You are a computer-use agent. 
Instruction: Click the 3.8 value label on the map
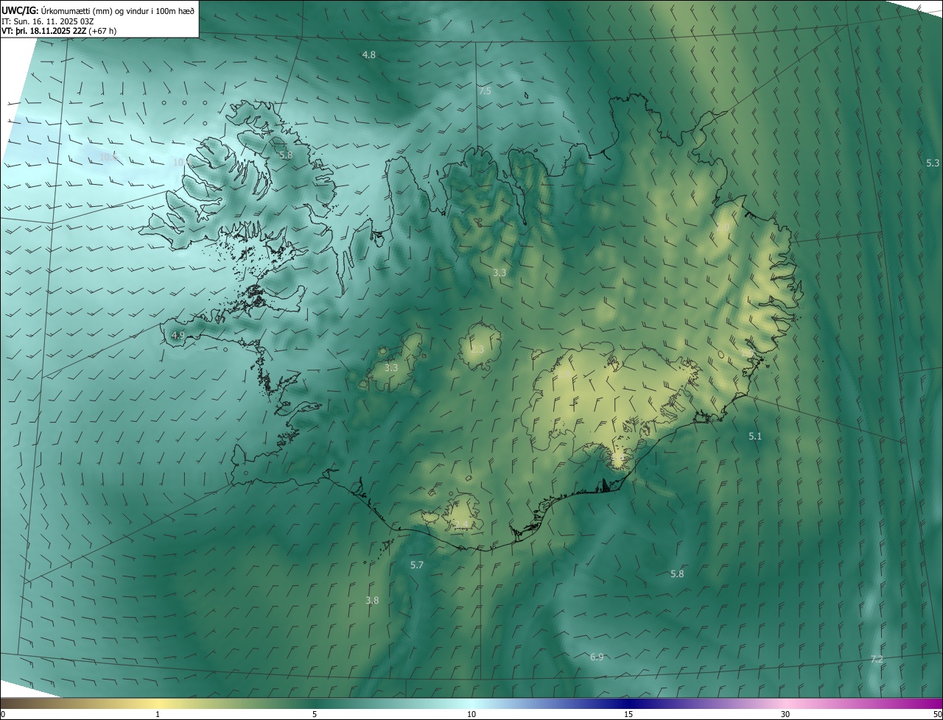373,601
